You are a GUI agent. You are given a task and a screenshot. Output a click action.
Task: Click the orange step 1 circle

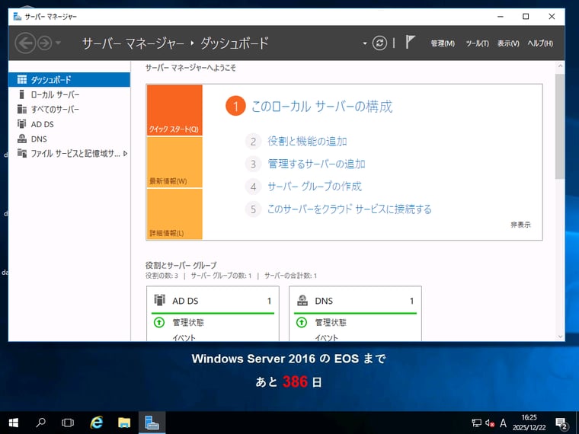tap(235, 107)
